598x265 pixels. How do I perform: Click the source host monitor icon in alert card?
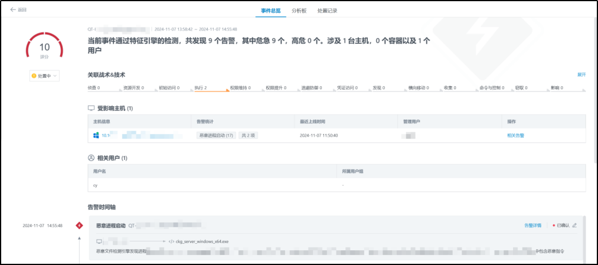click(x=99, y=241)
